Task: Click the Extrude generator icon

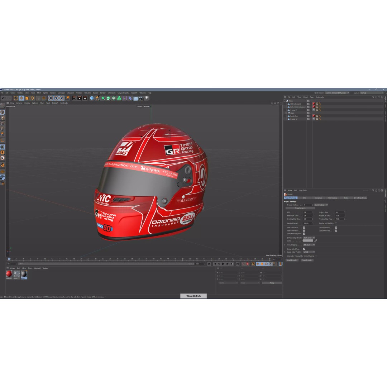Action: (x=108, y=98)
